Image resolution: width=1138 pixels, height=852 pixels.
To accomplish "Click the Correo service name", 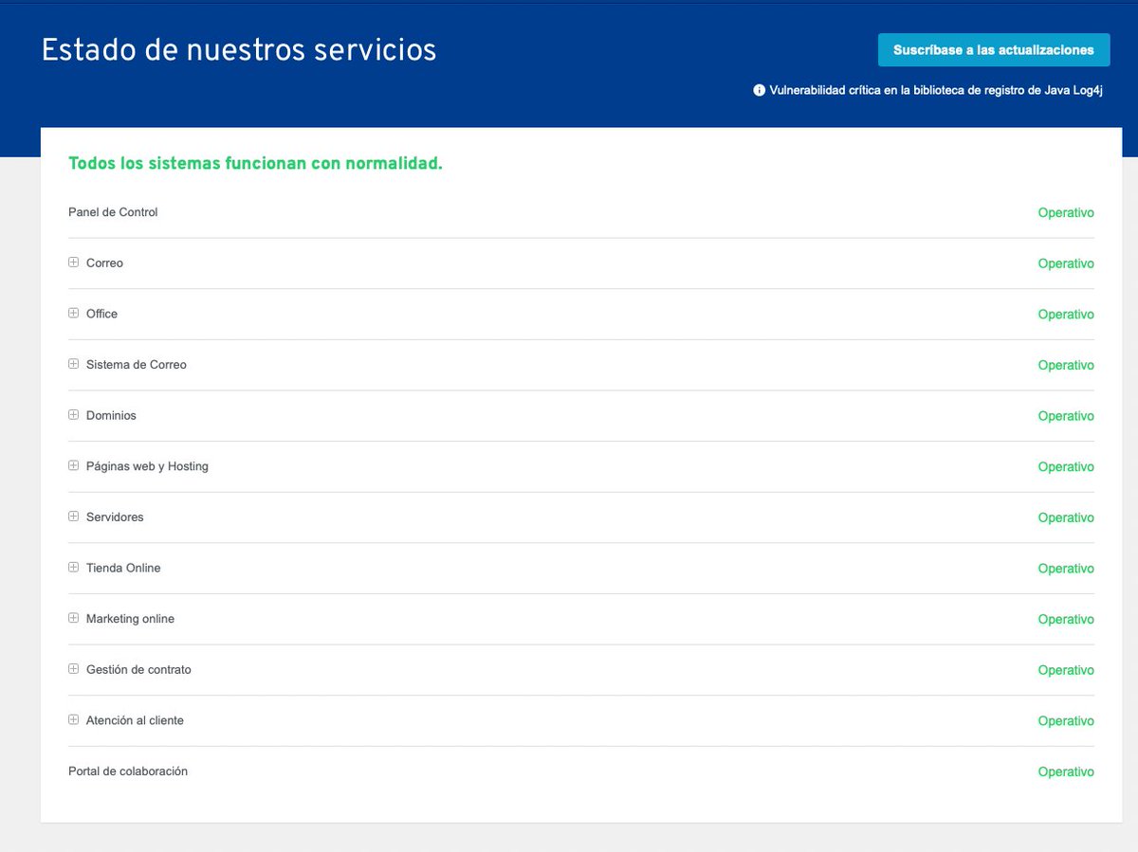I will [x=104, y=263].
